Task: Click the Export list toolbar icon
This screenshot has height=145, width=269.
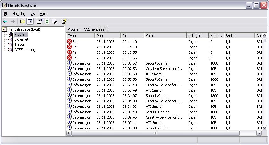Action: click(x=54, y=21)
